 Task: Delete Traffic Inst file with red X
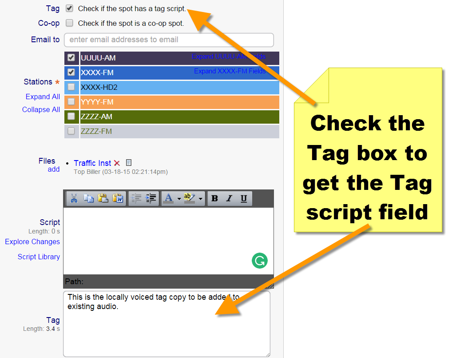117,163
